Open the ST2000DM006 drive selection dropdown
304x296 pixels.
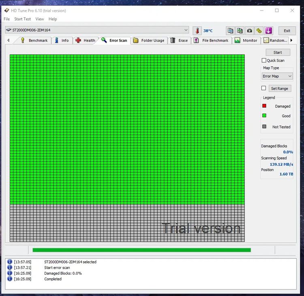point(97,30)
